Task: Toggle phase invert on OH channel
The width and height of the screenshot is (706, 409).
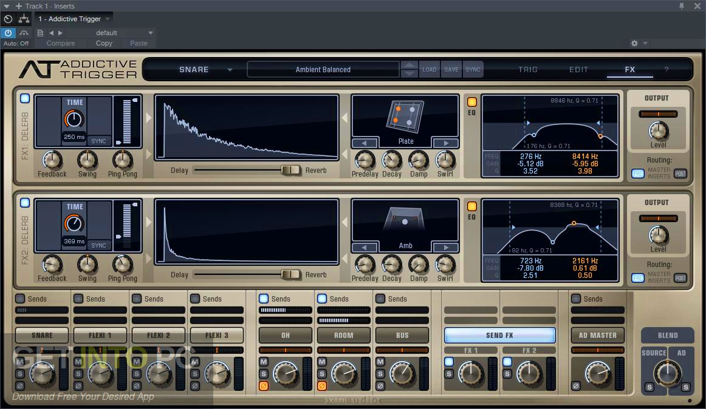Action: pos(264,385)
